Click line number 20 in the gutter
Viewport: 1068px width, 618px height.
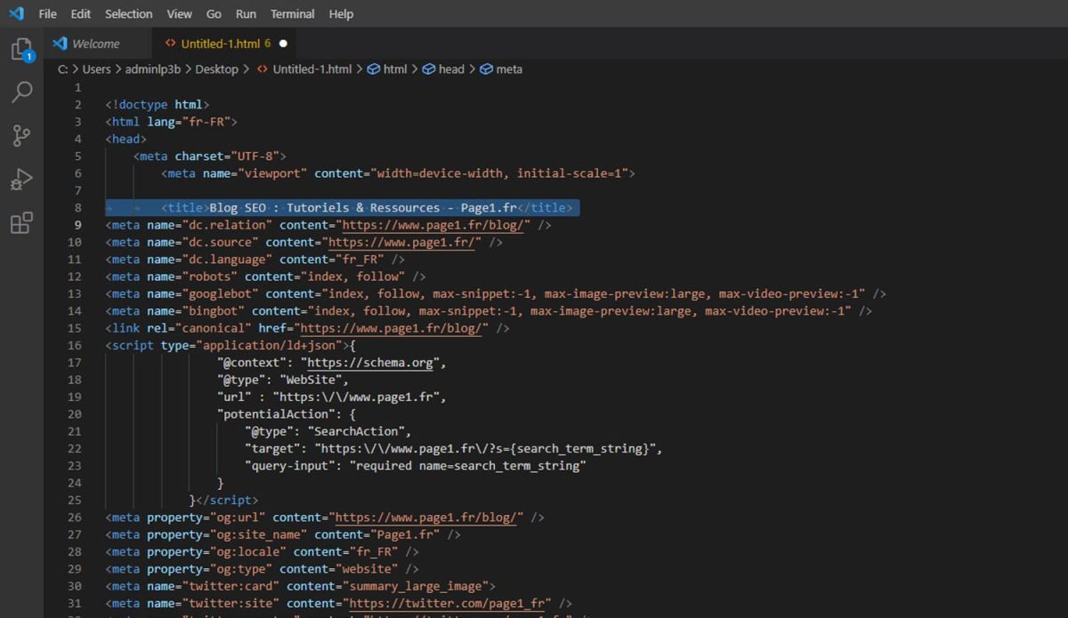click(75, 414)
